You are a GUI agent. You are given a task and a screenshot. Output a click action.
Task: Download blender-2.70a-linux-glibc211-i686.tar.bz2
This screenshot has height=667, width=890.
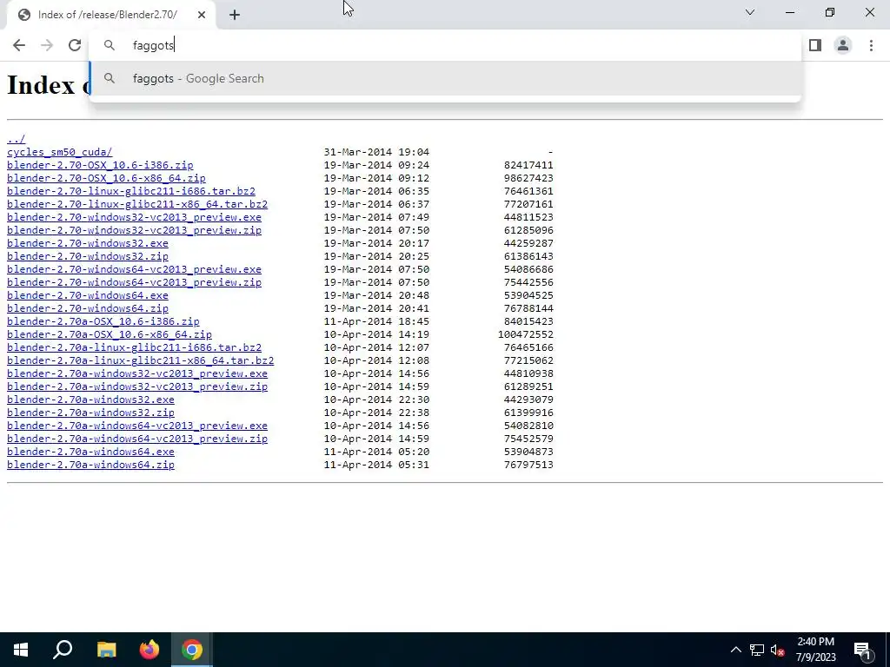tap(134, 347)
